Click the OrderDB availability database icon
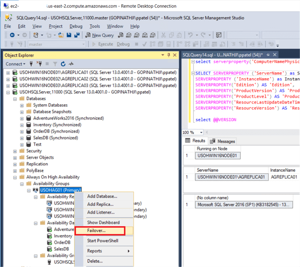This screenshot has width=300, height=267. point(49,242)
